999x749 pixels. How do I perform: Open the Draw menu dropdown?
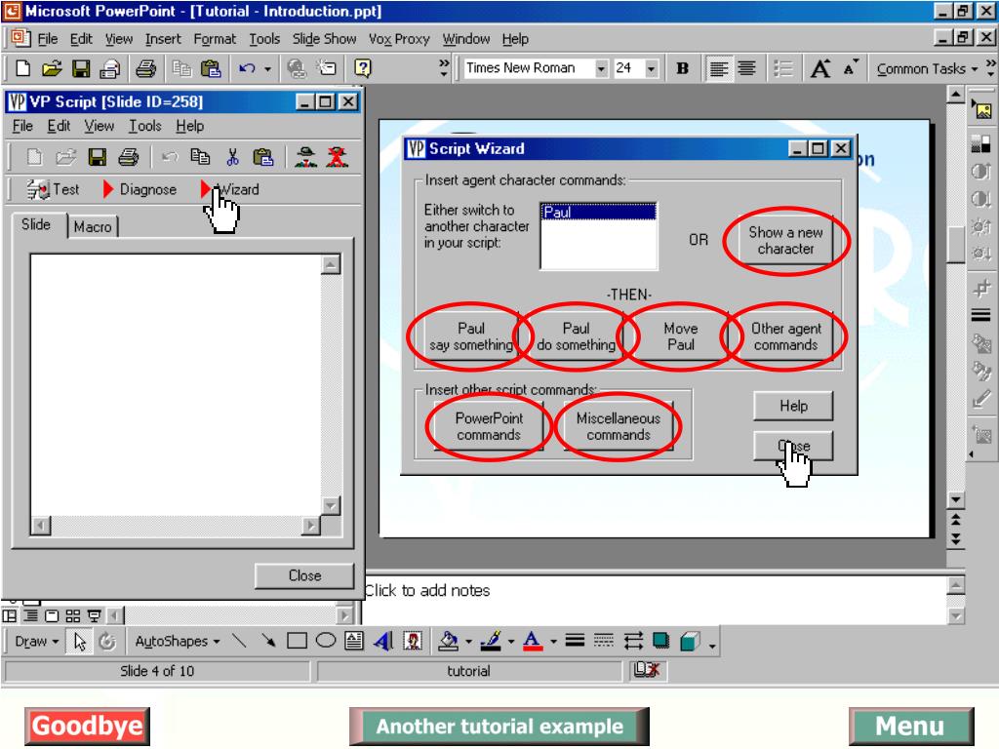click(x=36, y=642)
